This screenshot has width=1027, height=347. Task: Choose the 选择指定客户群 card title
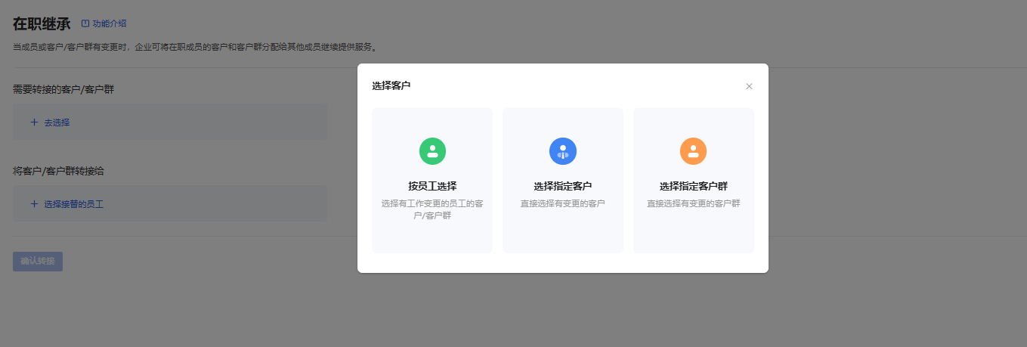coord(694,186)
